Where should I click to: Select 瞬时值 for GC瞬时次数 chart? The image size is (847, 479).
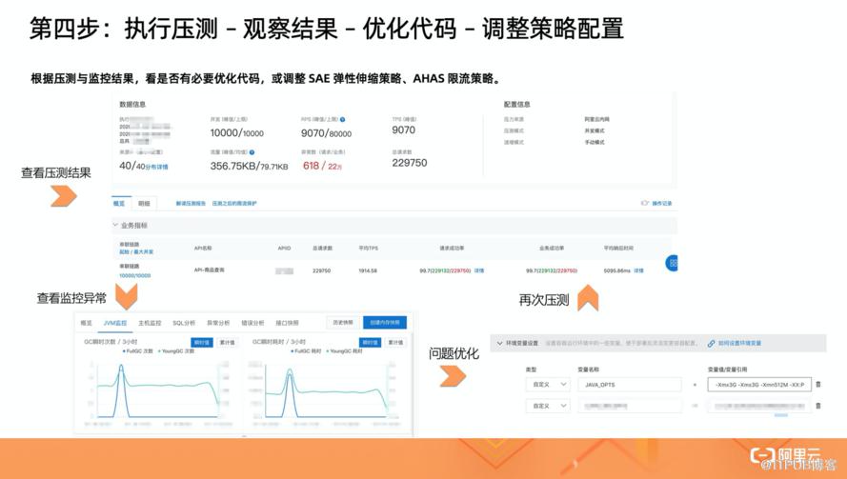point(201,343)
